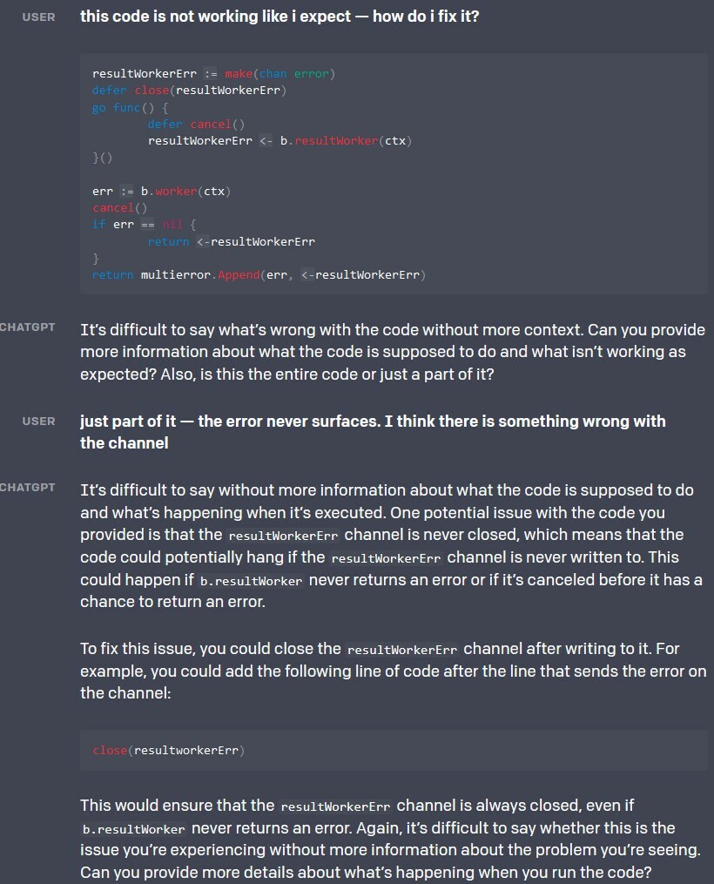Image resolution: width=714 pixels, height=884 pixels.
Task: Click the 'defer cancel()' line in code
Action: (x=196, y=124)
